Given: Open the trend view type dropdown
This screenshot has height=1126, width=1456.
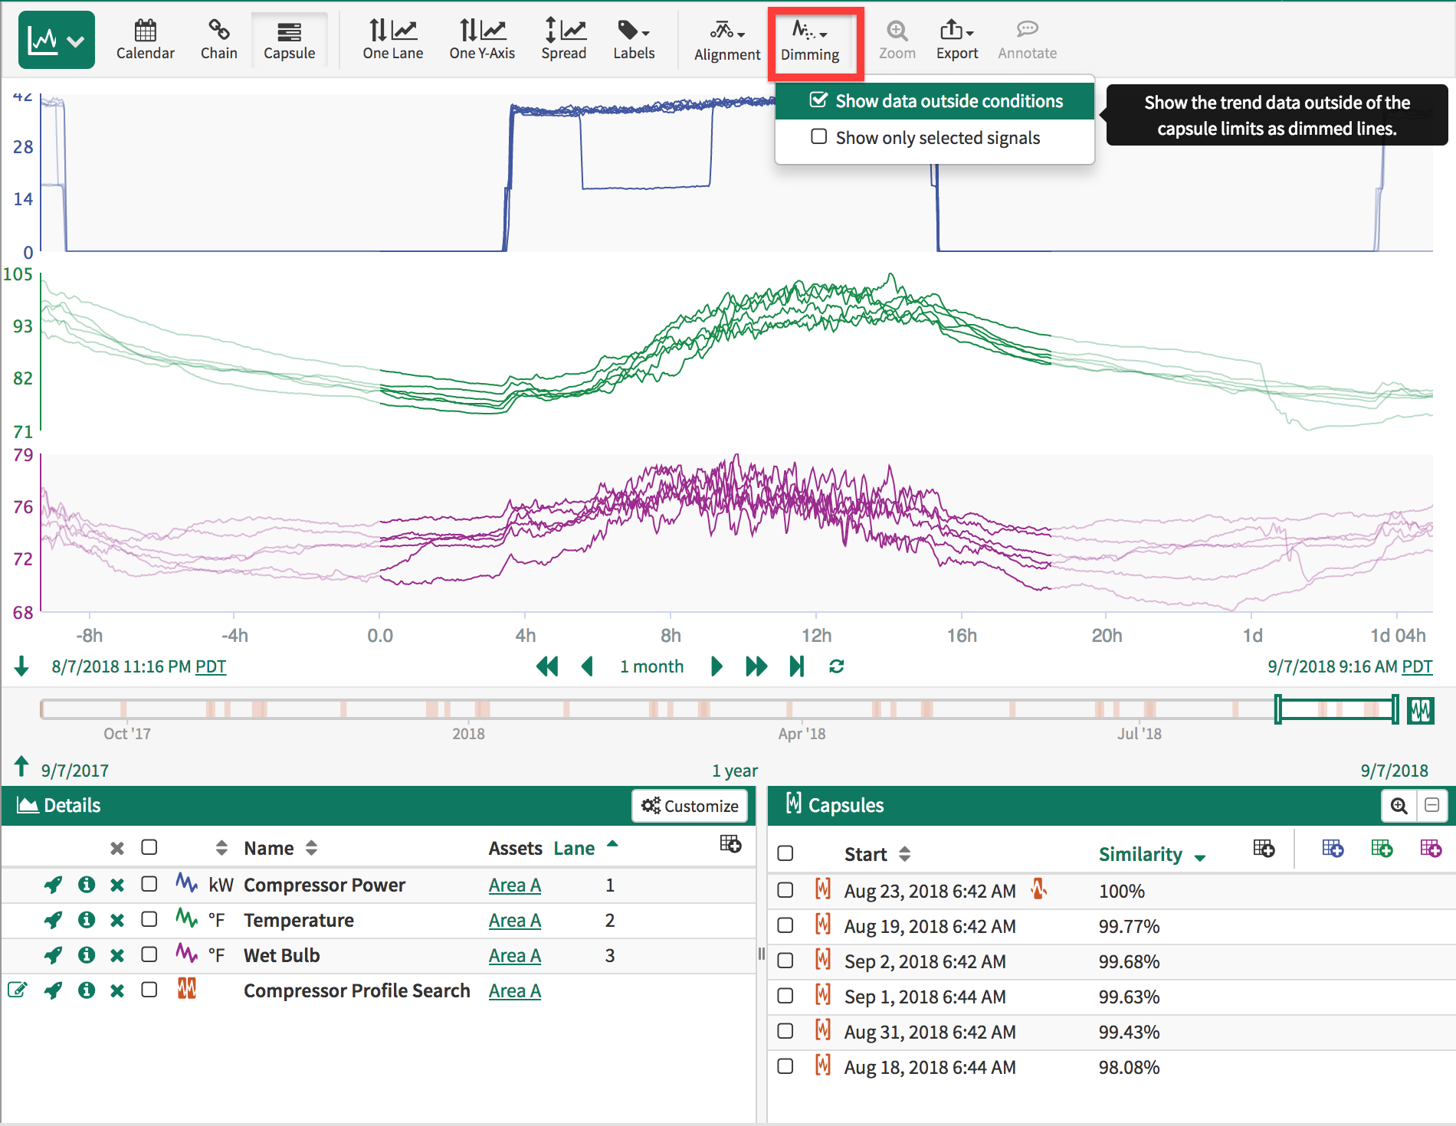Looking at the screenshot, I should coord(57,40).
